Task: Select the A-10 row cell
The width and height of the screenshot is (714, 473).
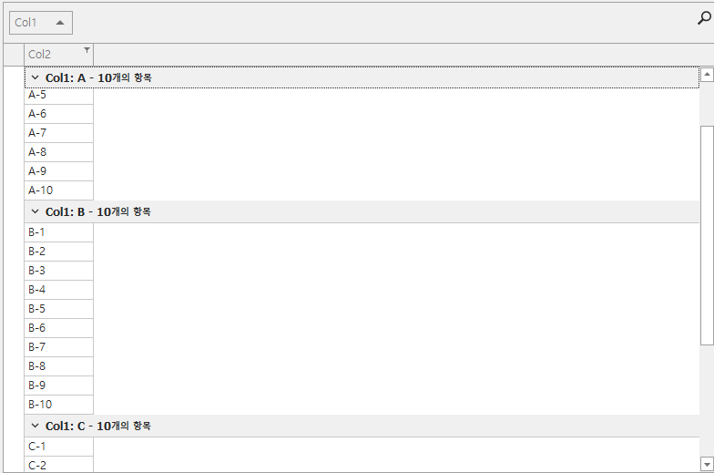Action: coord(58,190)
